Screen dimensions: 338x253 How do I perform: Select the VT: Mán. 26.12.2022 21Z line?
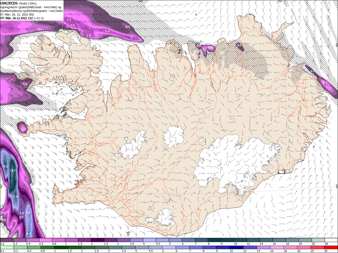(x=16, y=18)
